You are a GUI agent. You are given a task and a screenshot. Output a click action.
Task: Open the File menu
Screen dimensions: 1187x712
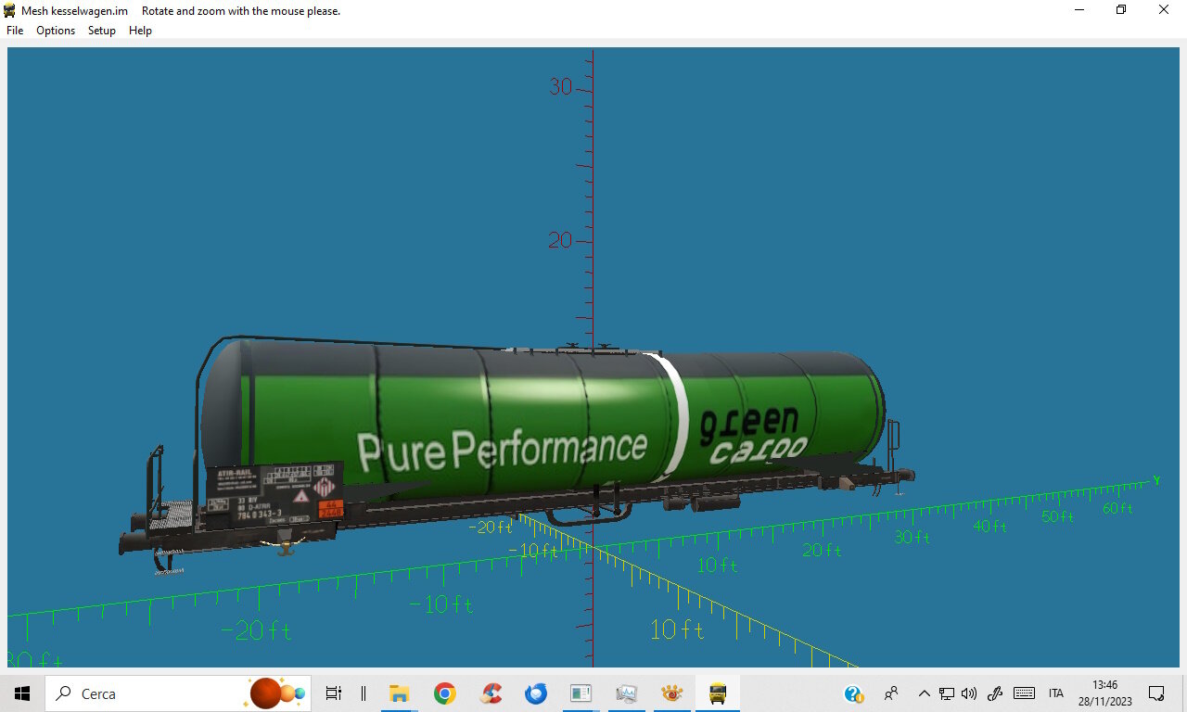(15, 31)
